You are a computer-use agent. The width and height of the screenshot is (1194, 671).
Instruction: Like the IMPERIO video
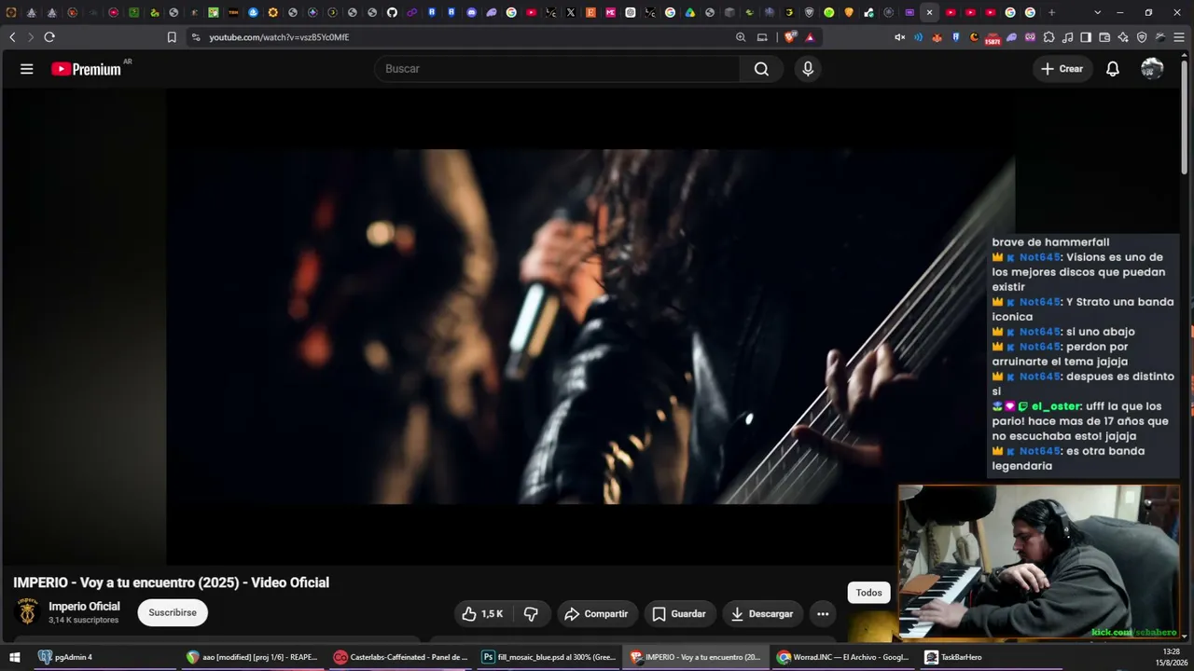[x=483, y=614]
